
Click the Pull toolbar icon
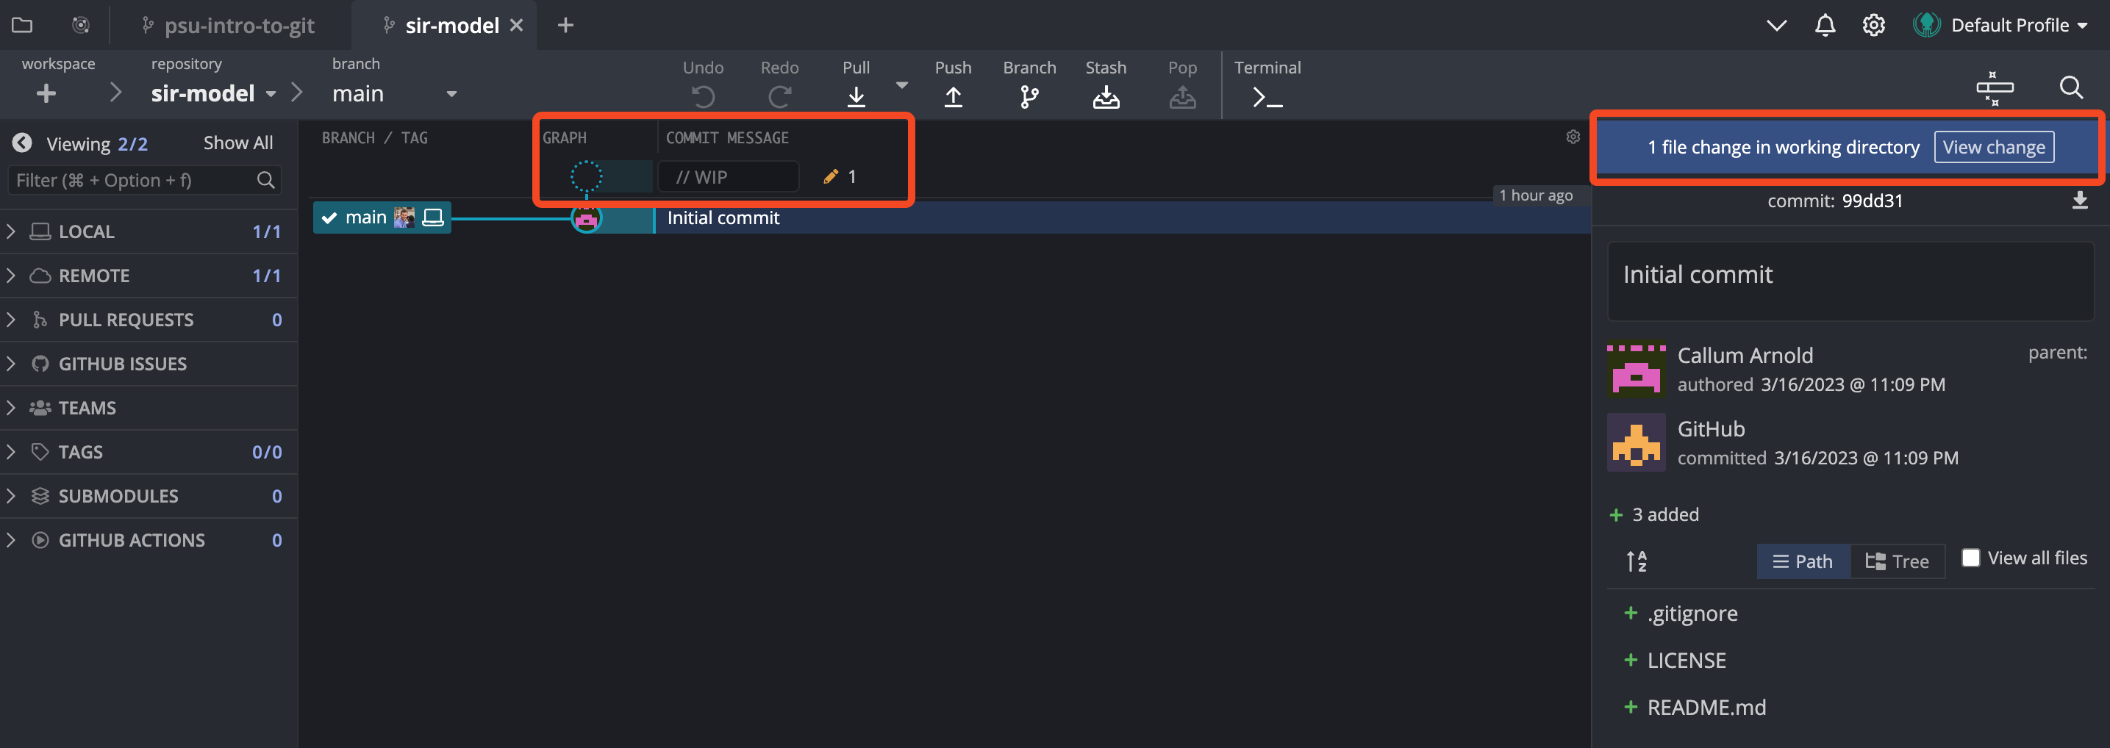tap(856, 96)
